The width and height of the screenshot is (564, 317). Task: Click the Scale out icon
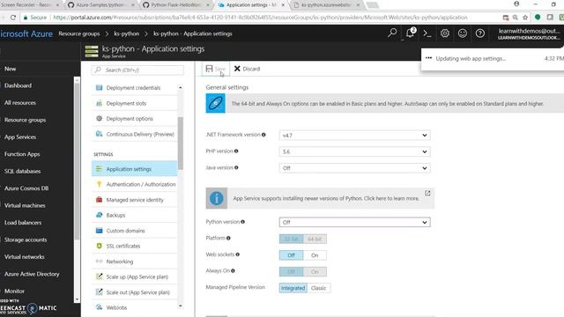pyautogui.click(x=99, y=292)
